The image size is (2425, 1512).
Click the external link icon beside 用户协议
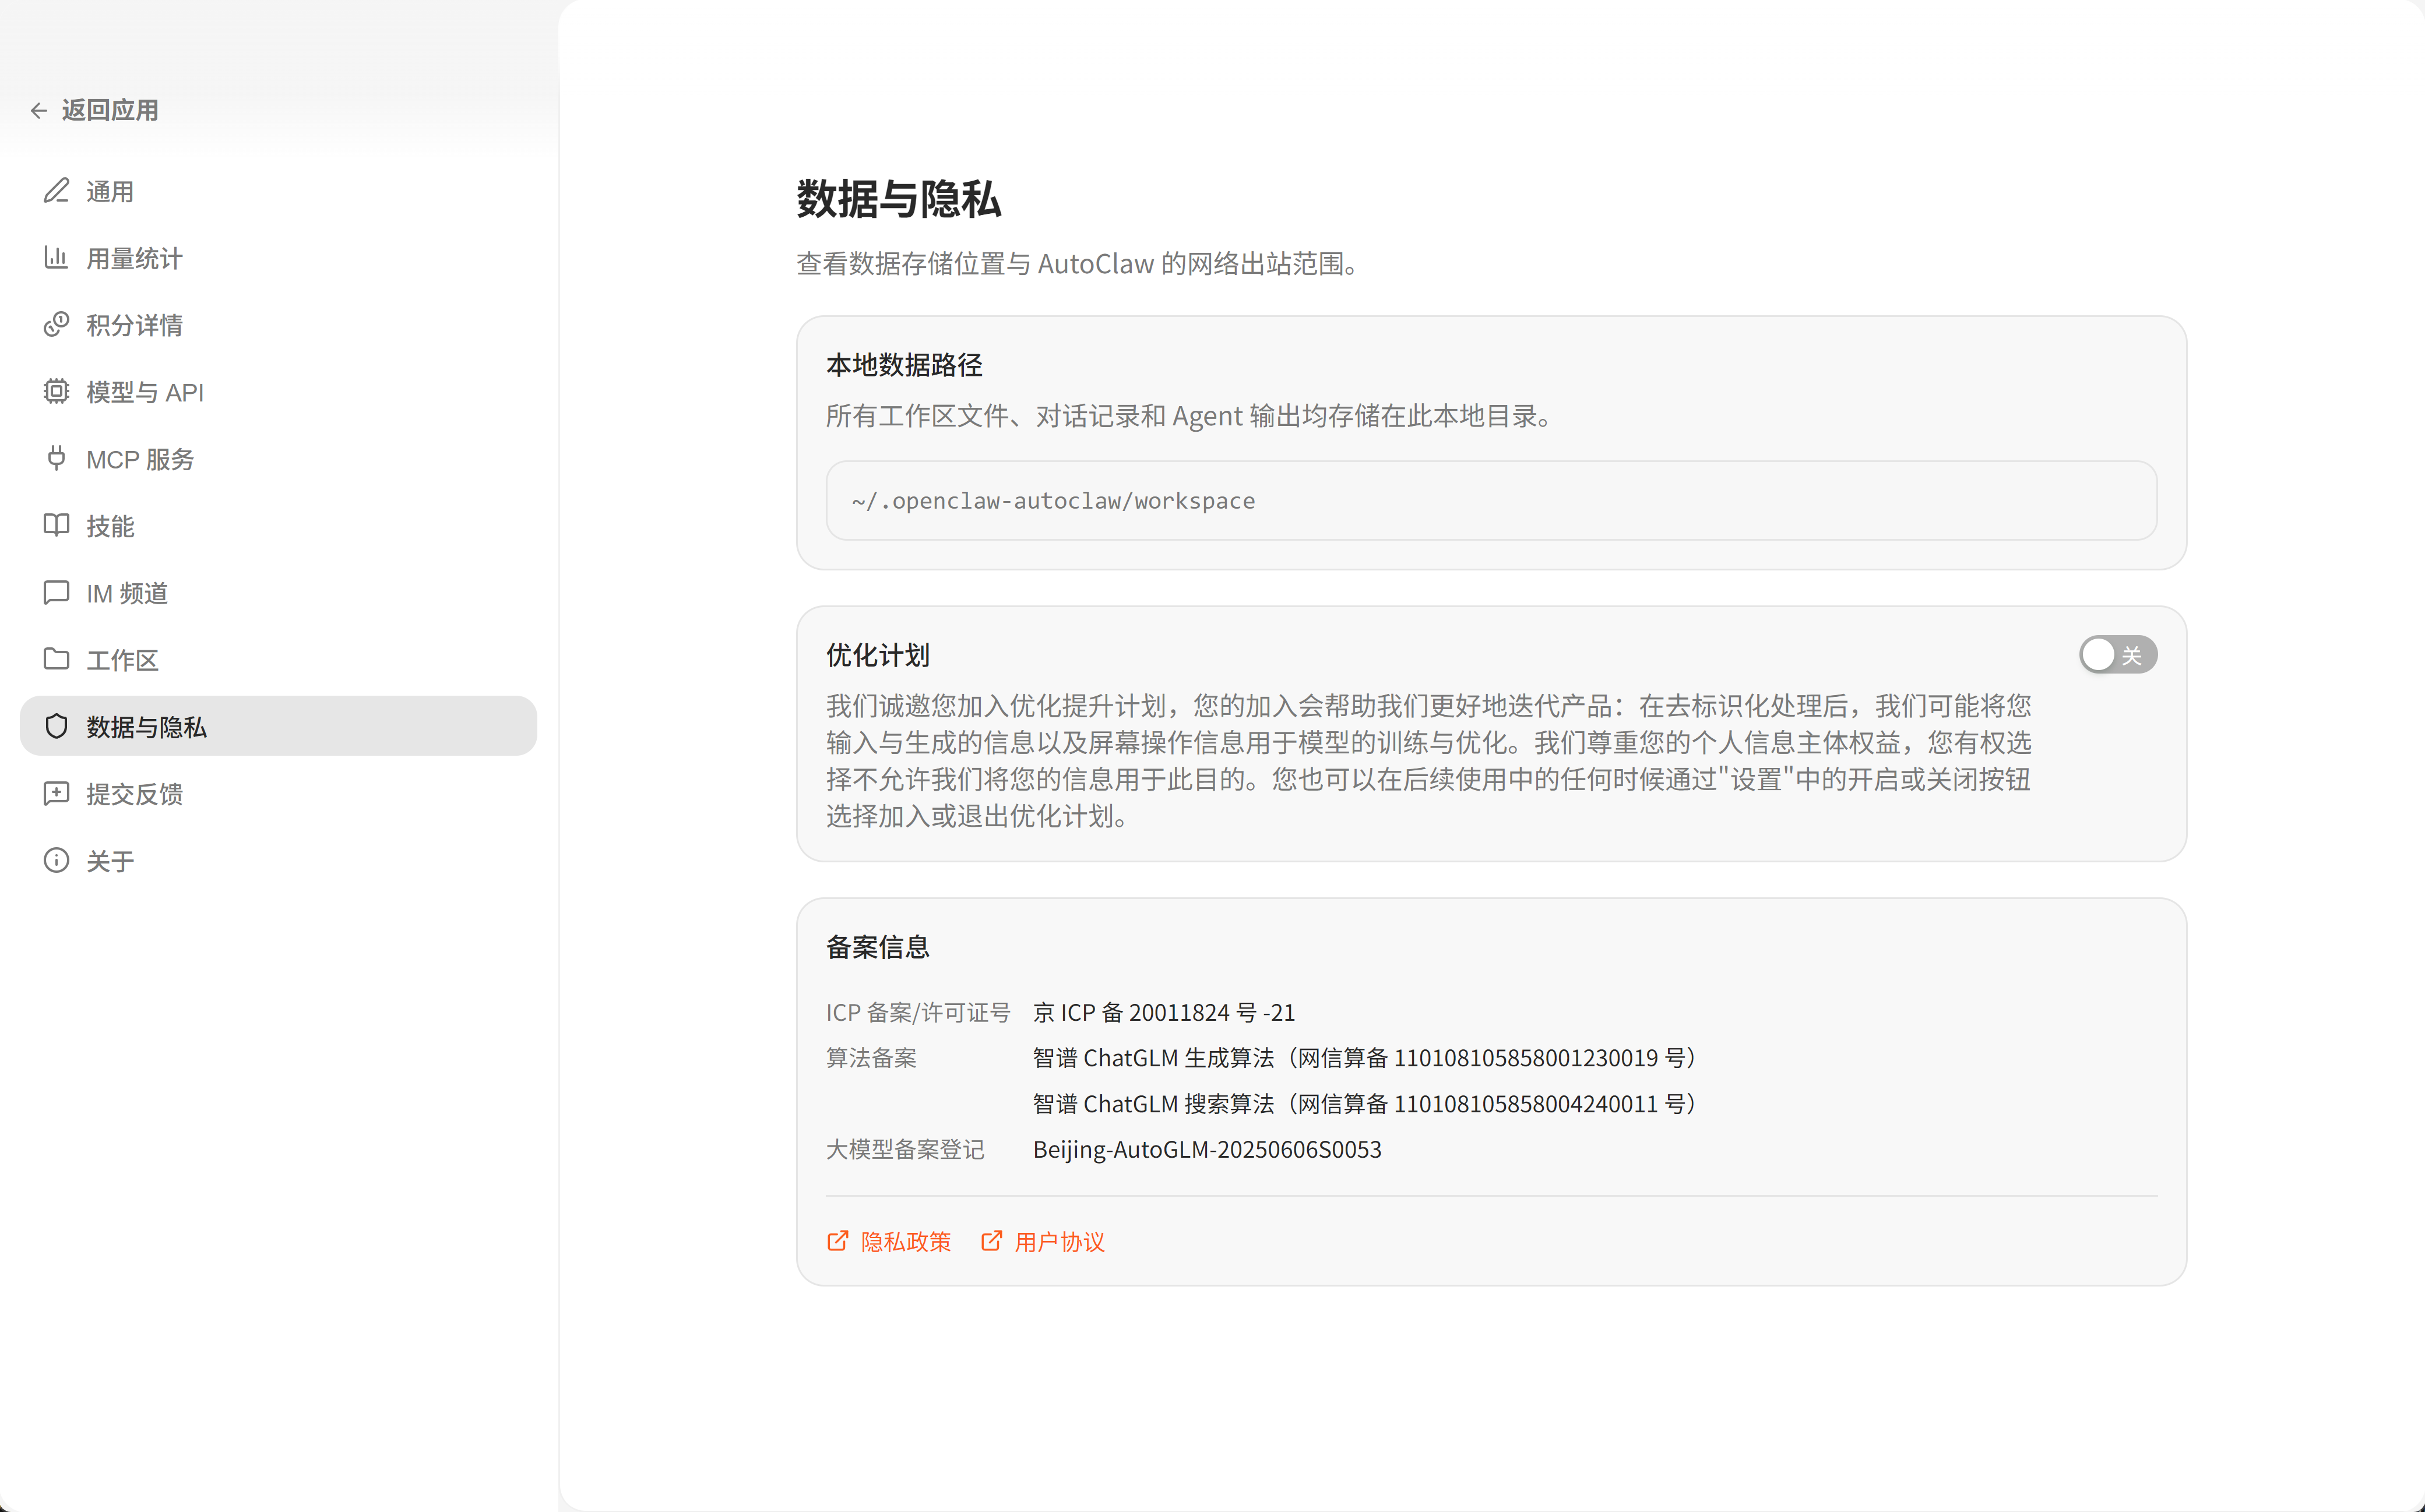coord(991,1240)
